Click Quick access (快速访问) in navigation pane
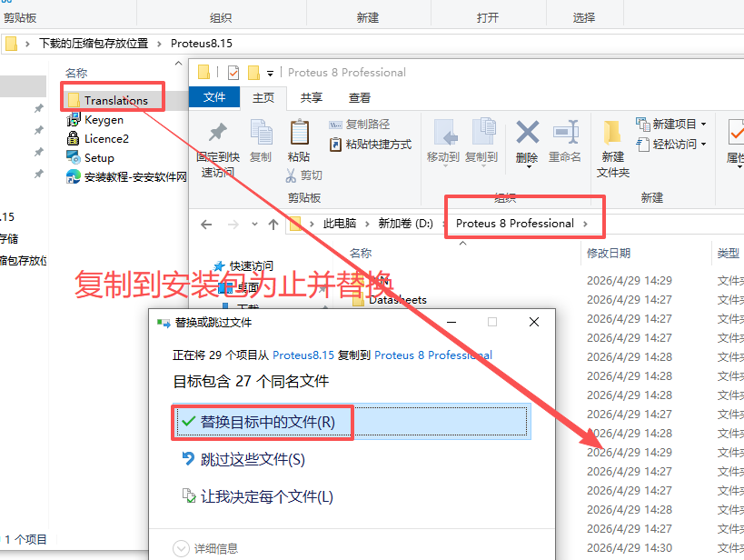 pyautogui.click(x=243, y=266)
